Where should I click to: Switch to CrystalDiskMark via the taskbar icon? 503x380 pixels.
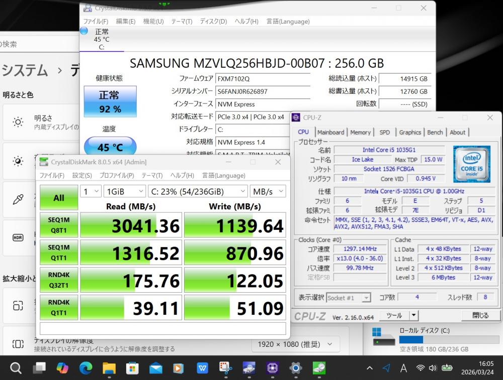click(319, 368)
